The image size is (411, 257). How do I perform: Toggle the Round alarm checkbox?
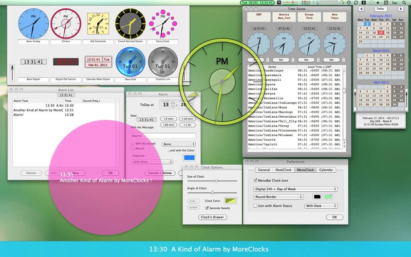133,149
